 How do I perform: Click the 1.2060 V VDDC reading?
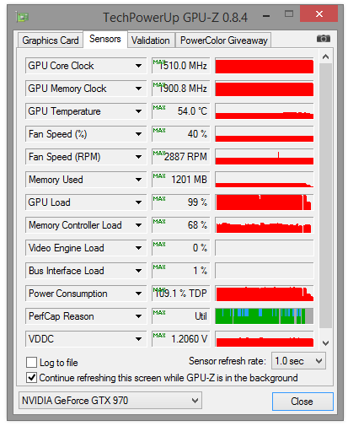181,339
